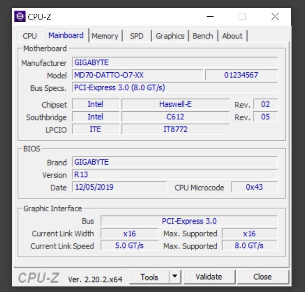
Task: Click the Chipset vendor Intel field
Action: [x=96, y=104]
